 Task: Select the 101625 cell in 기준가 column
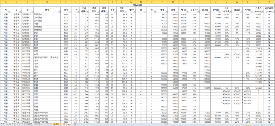(x=258, y=119)
